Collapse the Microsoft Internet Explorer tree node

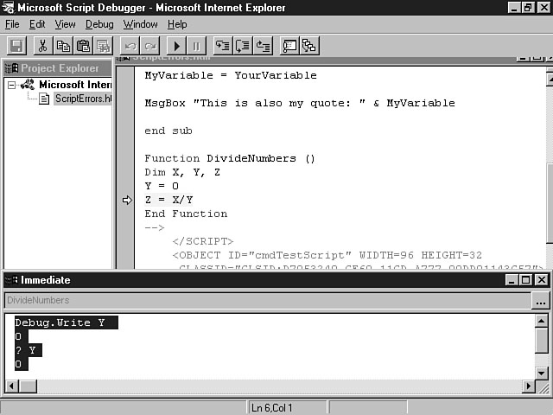[x=12, y=85]
